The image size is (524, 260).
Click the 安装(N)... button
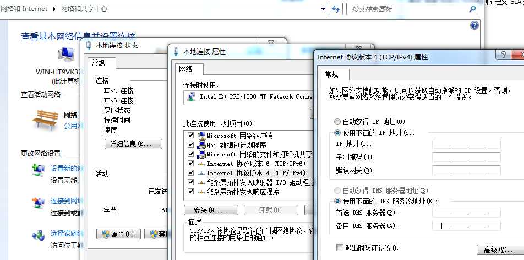211,210
